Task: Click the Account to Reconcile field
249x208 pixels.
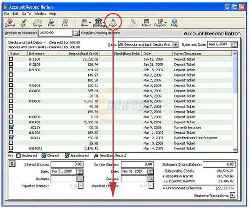Action: tap(55, 33)
